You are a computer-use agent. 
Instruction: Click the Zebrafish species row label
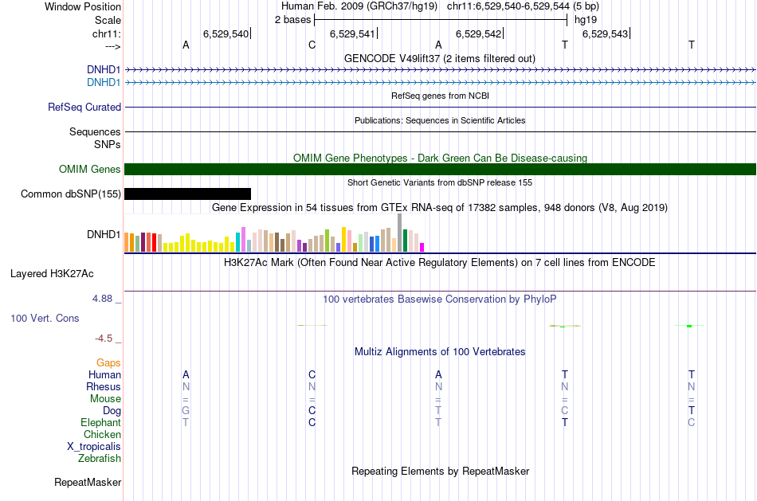coord(100,459)
